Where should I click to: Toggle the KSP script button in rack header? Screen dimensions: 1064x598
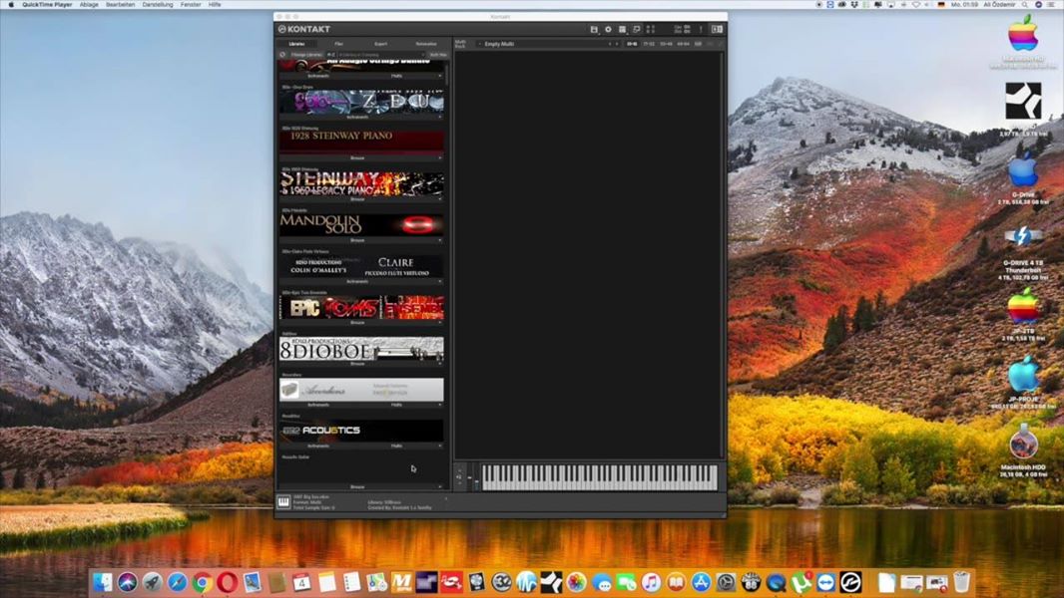click(698, 43)
